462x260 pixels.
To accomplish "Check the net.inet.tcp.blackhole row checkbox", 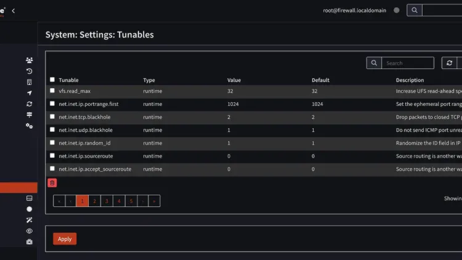I will click(52, 116).
